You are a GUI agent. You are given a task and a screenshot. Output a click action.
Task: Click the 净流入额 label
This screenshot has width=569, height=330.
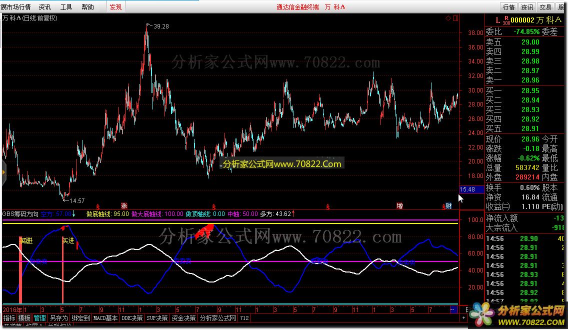pos(502,218)
